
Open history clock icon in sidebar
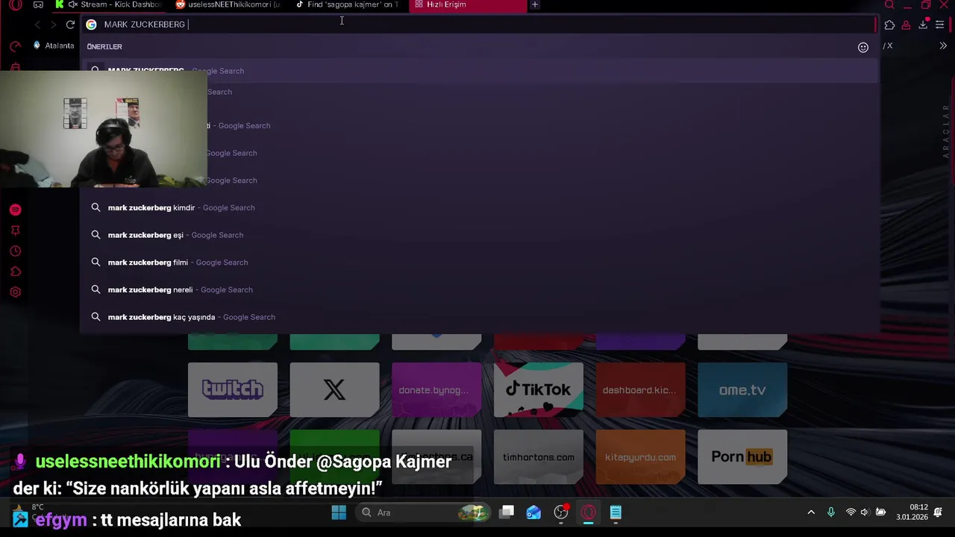pos(16,251)
